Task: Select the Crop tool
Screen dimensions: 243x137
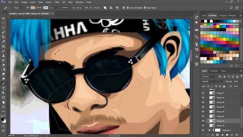Action: coord(3,37)
